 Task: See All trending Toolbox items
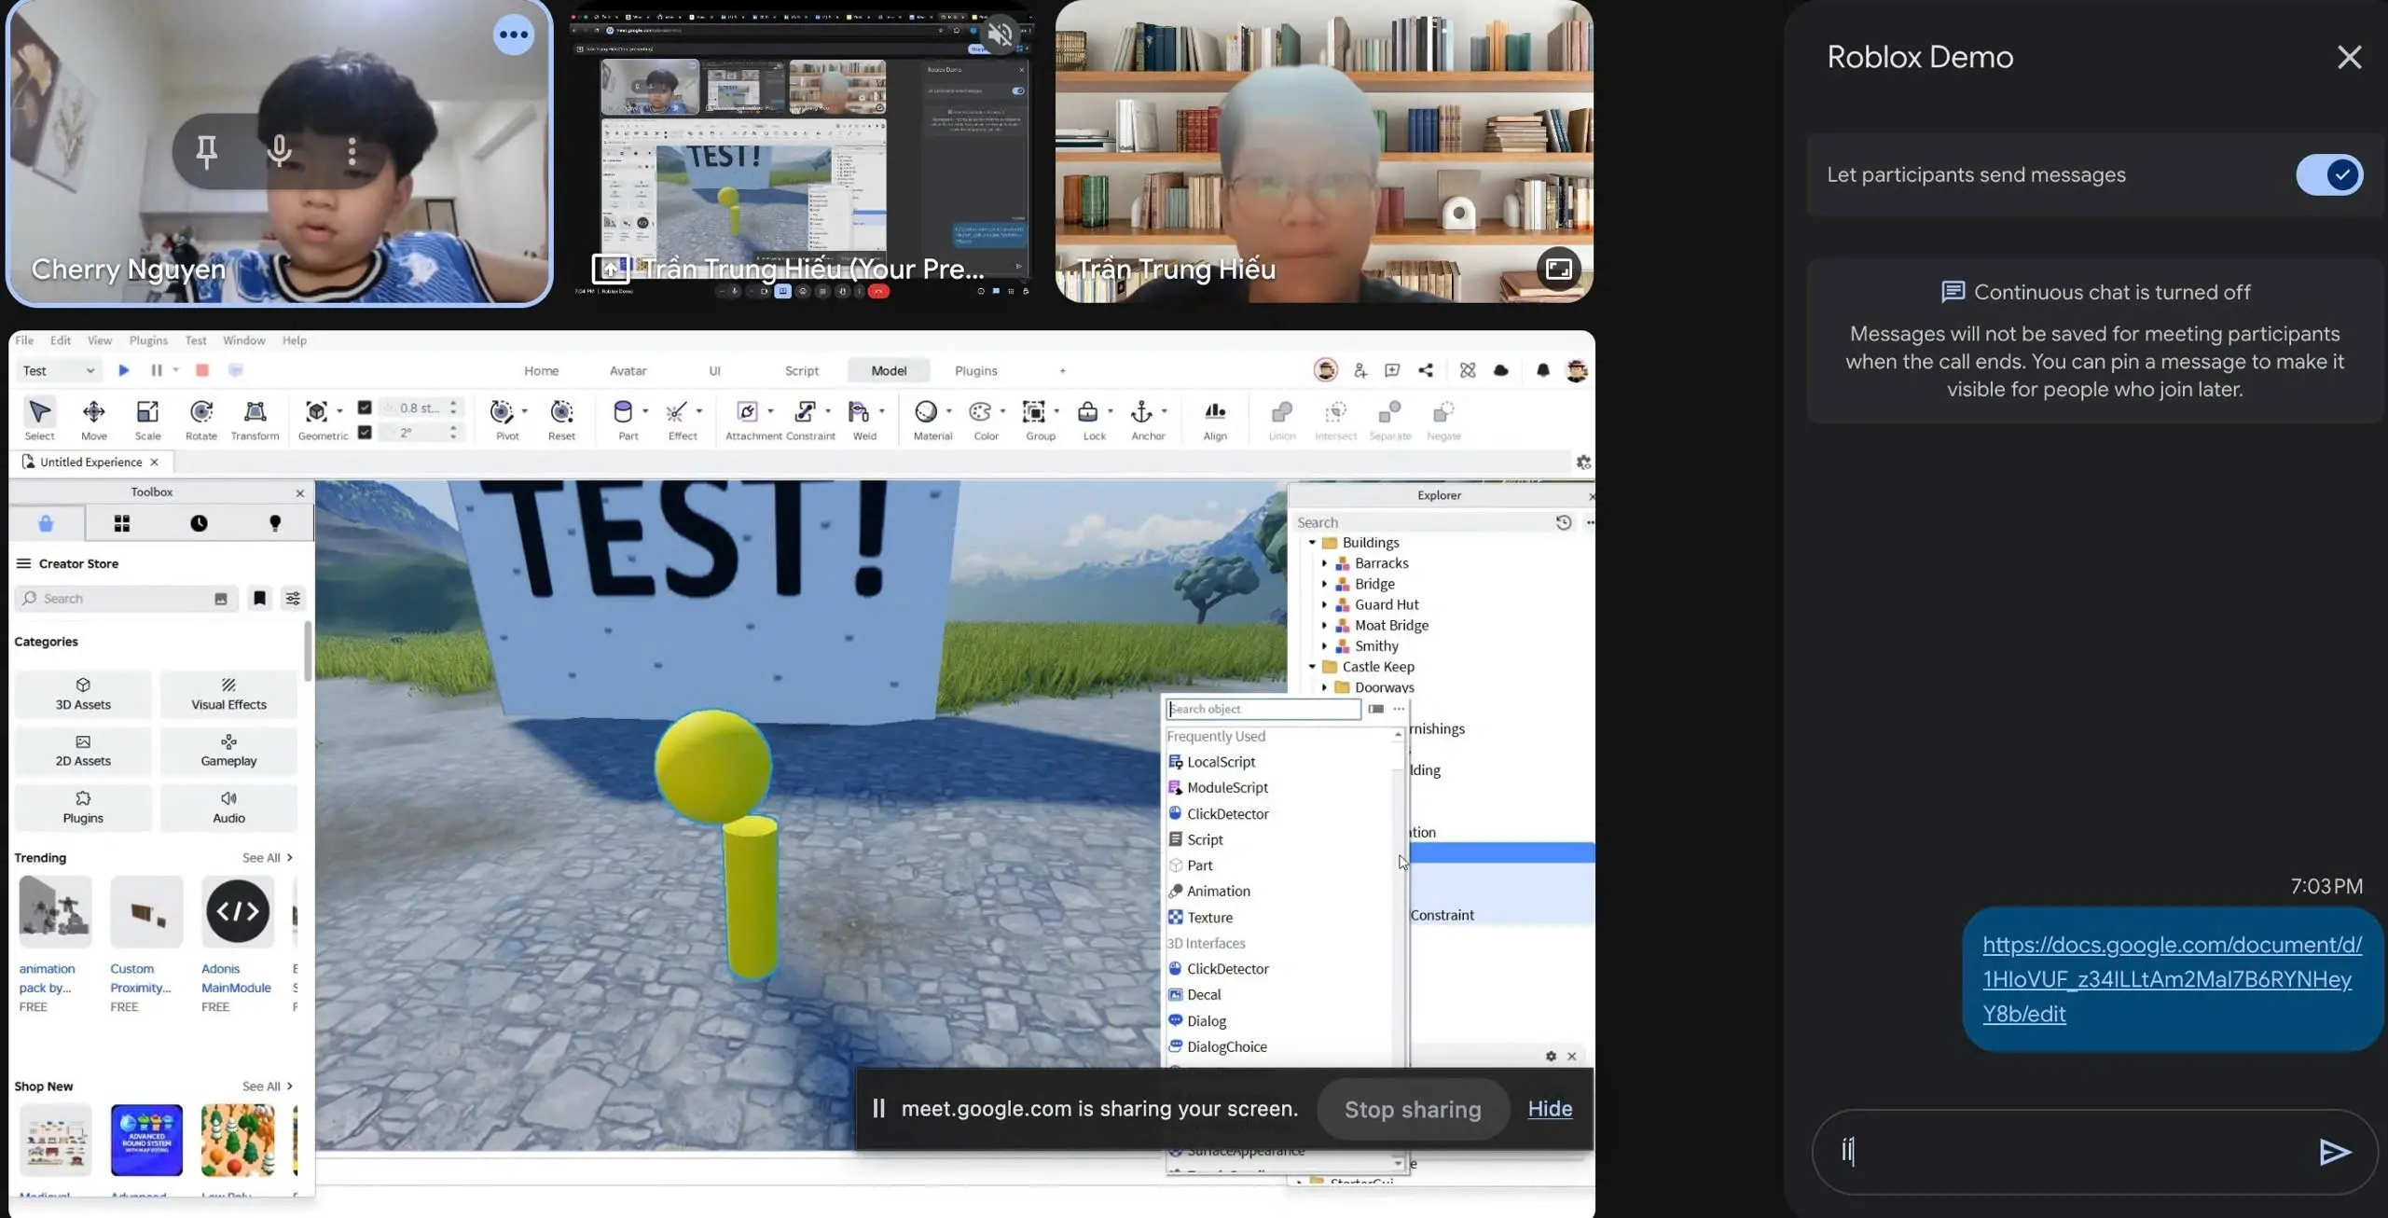tap(267, 857)
